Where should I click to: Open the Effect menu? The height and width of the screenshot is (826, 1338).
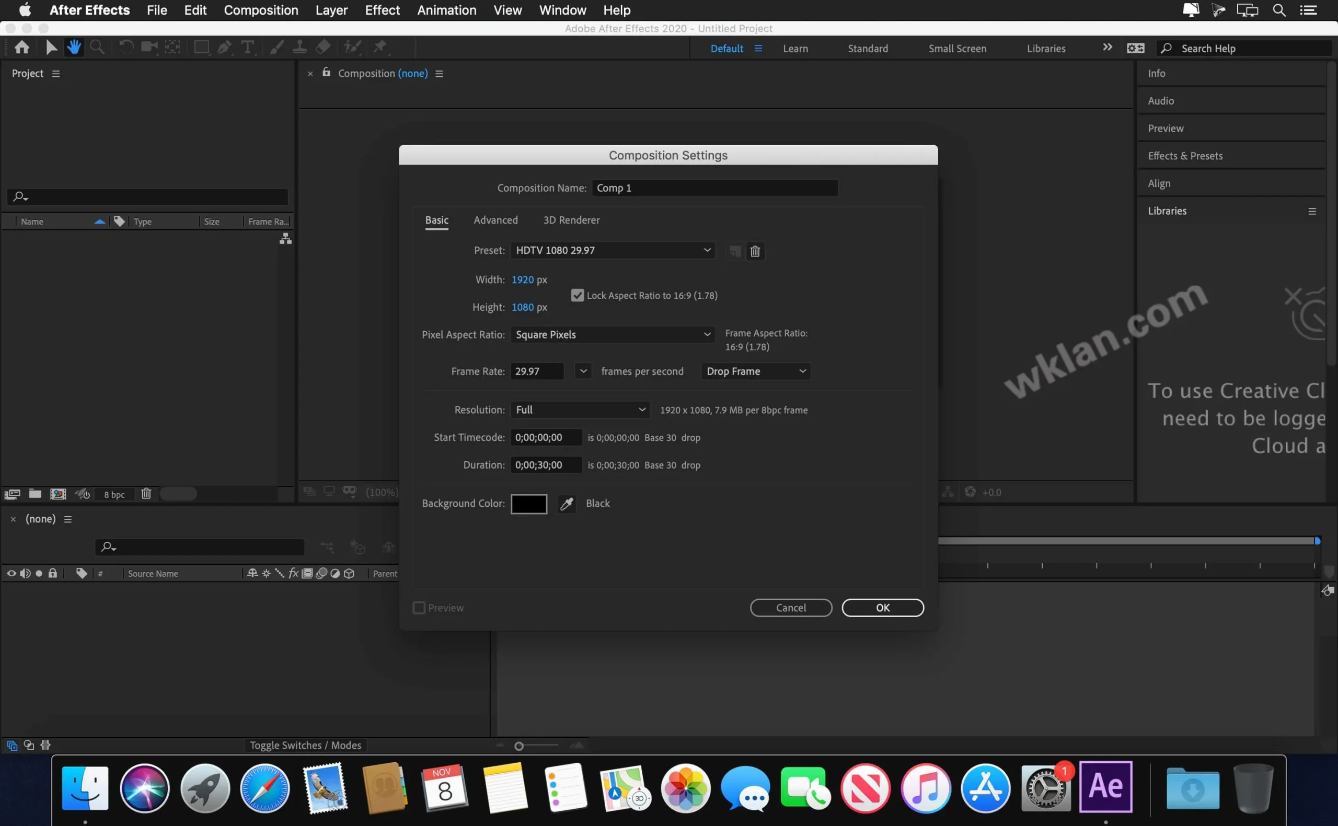click(382, 10)
